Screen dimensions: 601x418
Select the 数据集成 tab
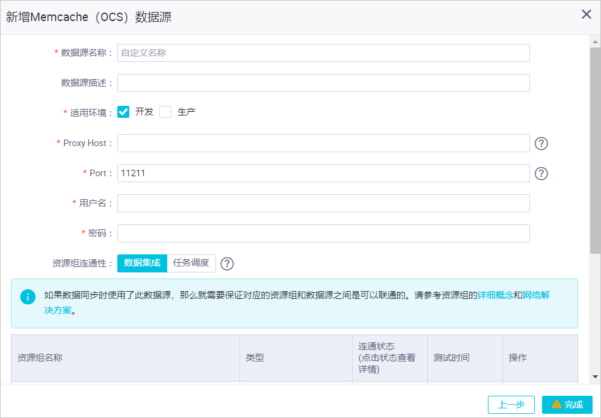point(142,263)
